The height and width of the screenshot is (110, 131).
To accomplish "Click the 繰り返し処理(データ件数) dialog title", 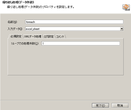I will 18,2.
